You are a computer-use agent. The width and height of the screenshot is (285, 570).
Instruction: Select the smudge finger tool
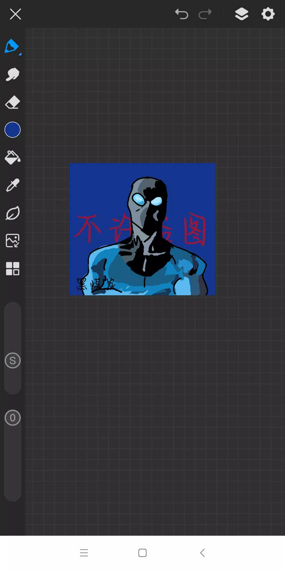tap(12, 74)
